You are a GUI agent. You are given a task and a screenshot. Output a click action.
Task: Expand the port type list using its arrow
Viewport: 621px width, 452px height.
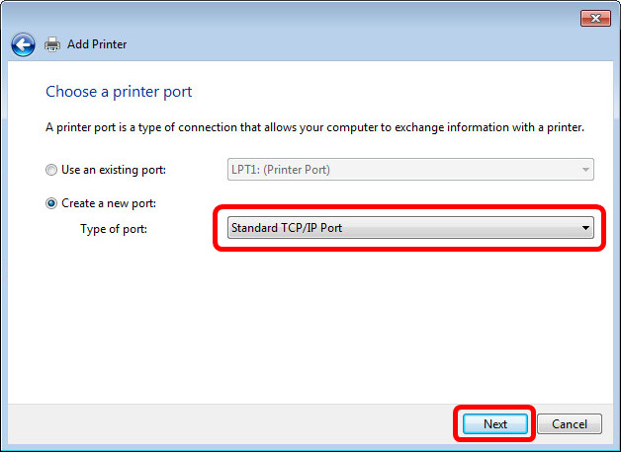click(x=585, y=228)
